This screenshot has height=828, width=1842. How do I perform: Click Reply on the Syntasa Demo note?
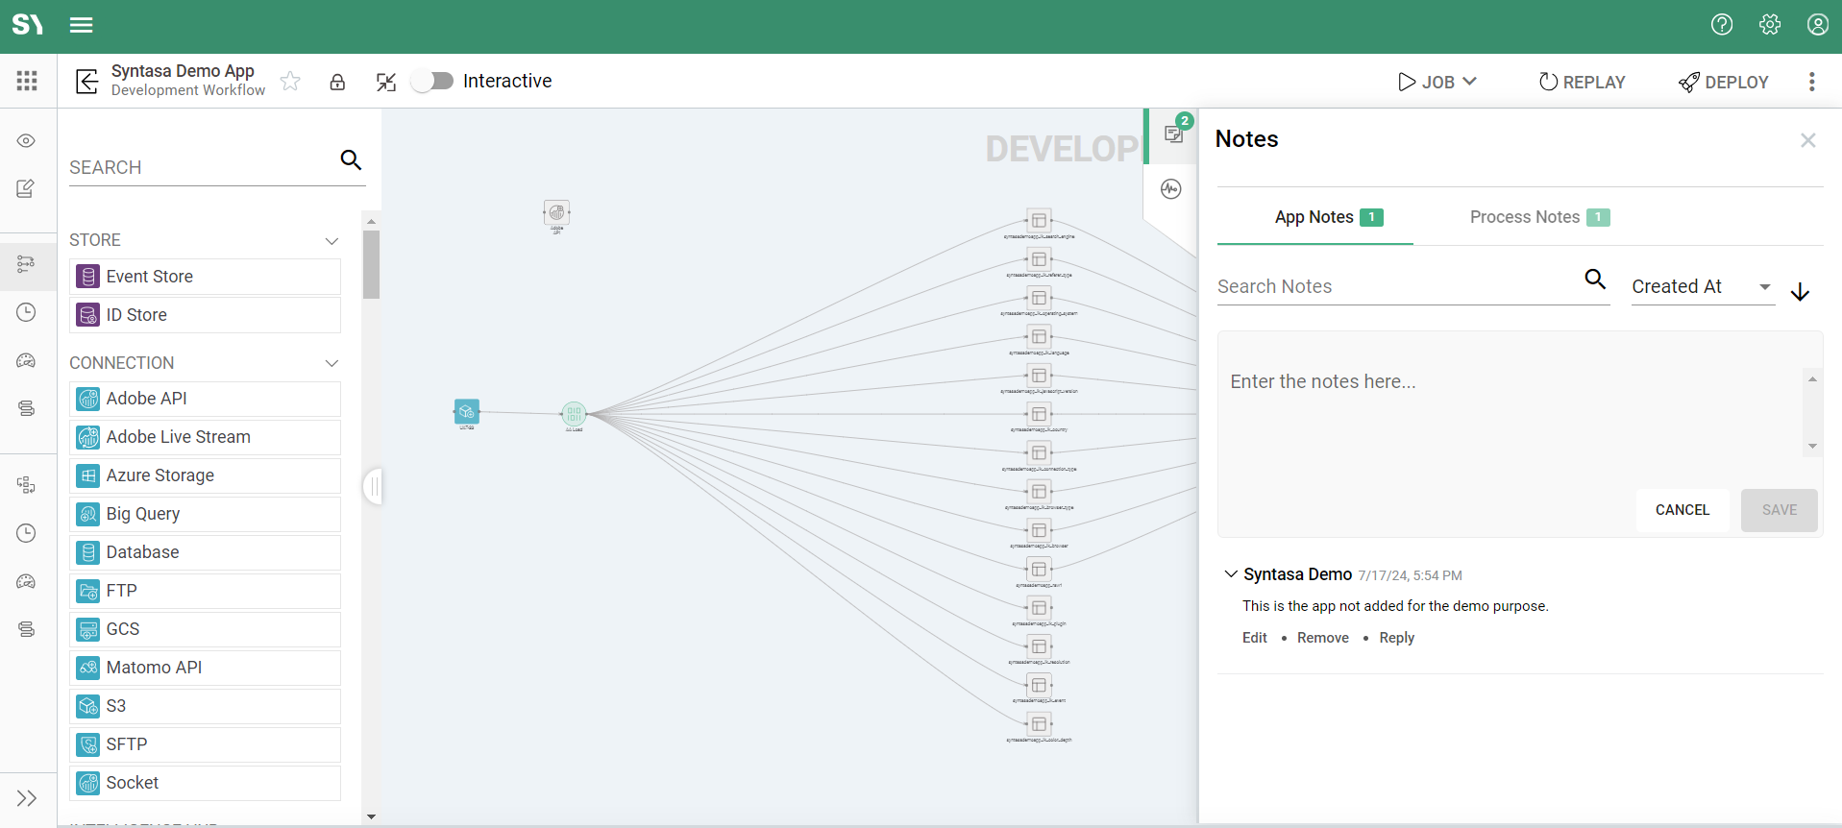(x=1396, y=638)
